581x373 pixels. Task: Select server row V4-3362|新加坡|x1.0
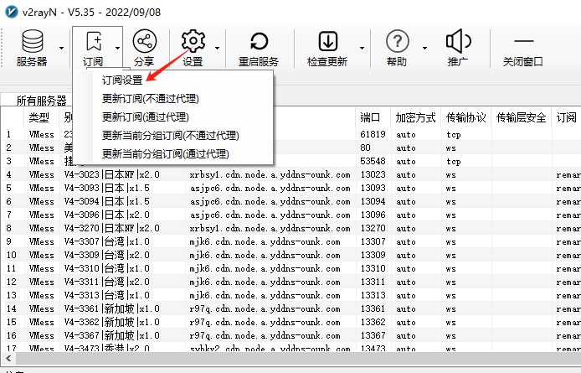290,322
